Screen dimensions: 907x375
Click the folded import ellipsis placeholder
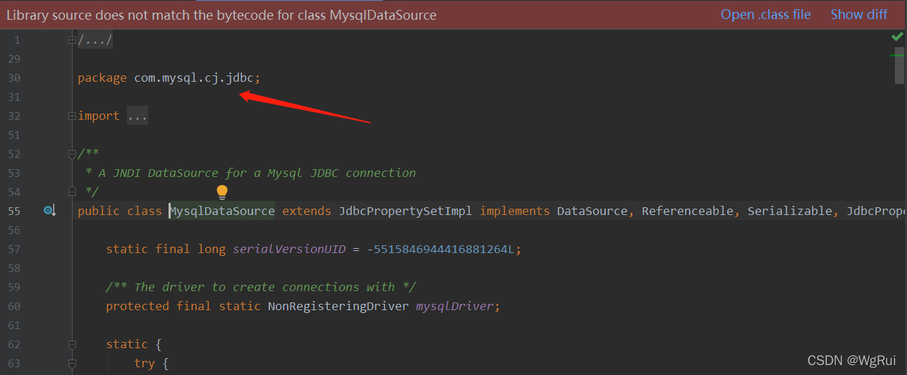coord(138,116)
